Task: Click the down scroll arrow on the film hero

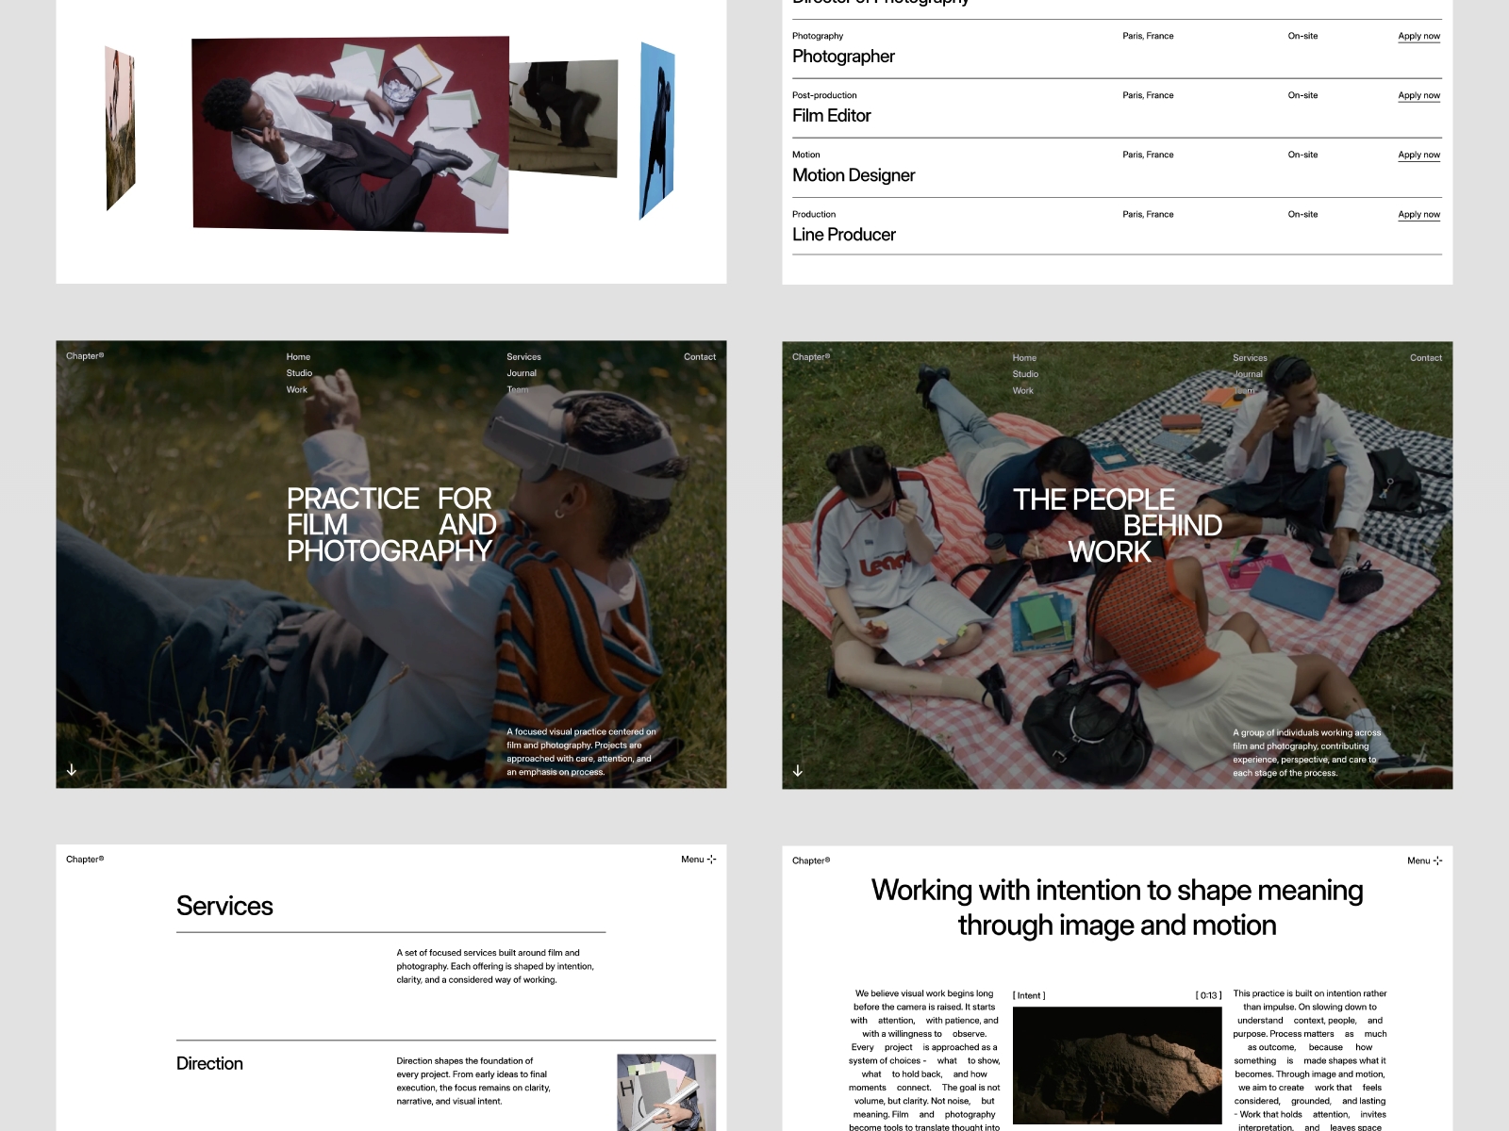Action: pyautogui.click(x=72, y=770)
